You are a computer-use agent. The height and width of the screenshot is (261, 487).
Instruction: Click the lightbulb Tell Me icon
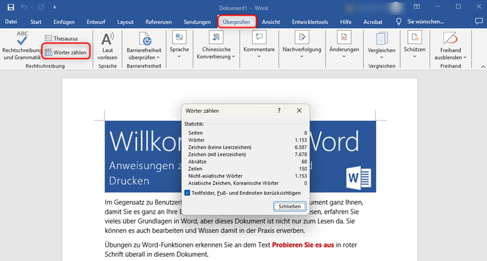pyautogui.click(x=399, y=21)
